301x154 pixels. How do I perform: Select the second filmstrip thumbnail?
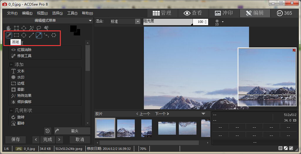coord(126,128)
